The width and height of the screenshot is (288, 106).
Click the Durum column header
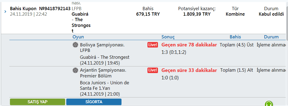tap(271, 37)
